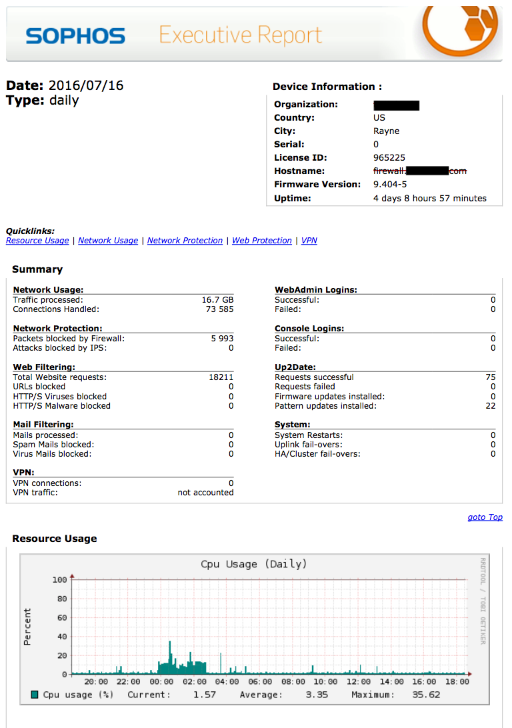Open the VPN quicklink

coord(309,241)
